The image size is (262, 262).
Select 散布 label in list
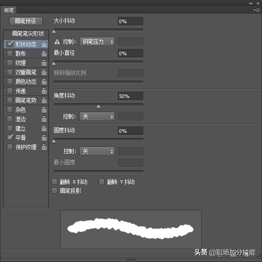coord(21,53)
